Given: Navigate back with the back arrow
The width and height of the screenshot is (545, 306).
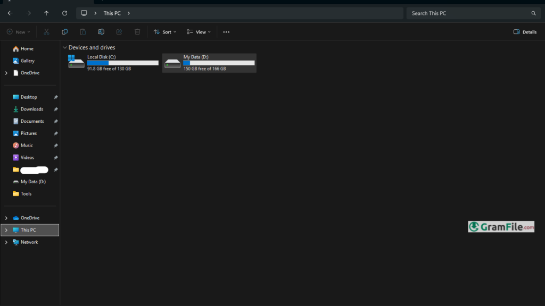Looking at the screenshot, I should 10,13.
